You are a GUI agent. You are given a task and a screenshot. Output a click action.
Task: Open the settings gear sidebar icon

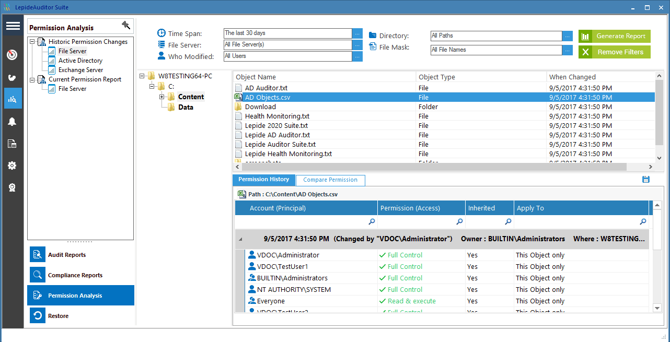[13, 166]
